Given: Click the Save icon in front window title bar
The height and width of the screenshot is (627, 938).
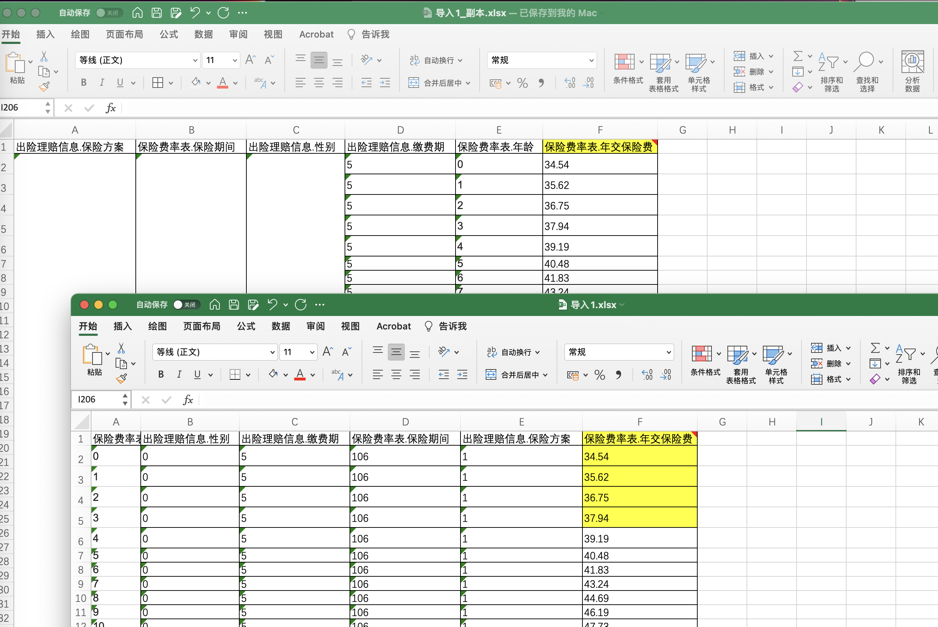Looking at the screenshot, I should [x=234, y=305].
